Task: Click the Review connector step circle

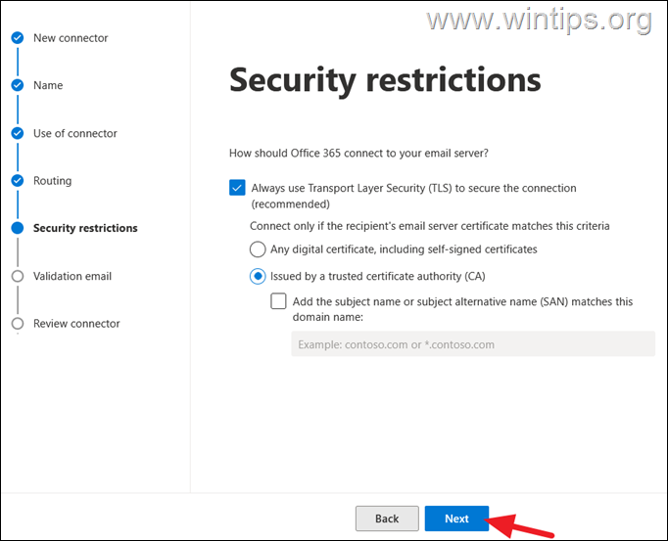Action: (17, 323)
